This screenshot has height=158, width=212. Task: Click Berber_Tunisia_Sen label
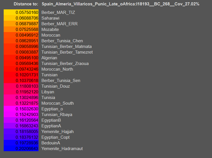coord(61,81)
